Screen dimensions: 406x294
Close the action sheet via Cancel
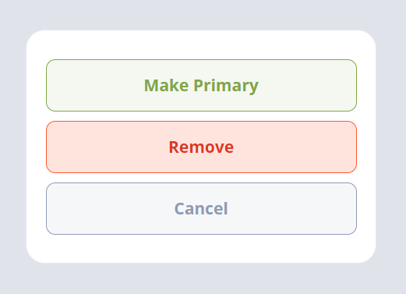click(201, 208)
